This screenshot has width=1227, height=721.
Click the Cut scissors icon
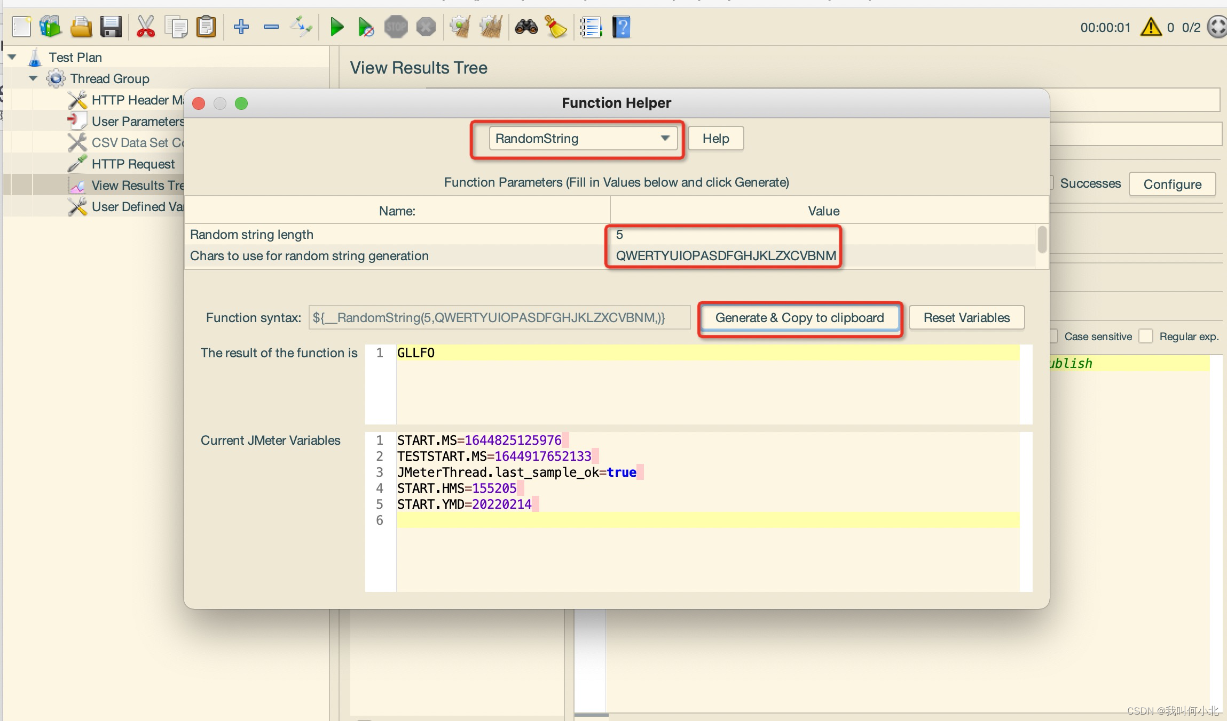(145, 27)
